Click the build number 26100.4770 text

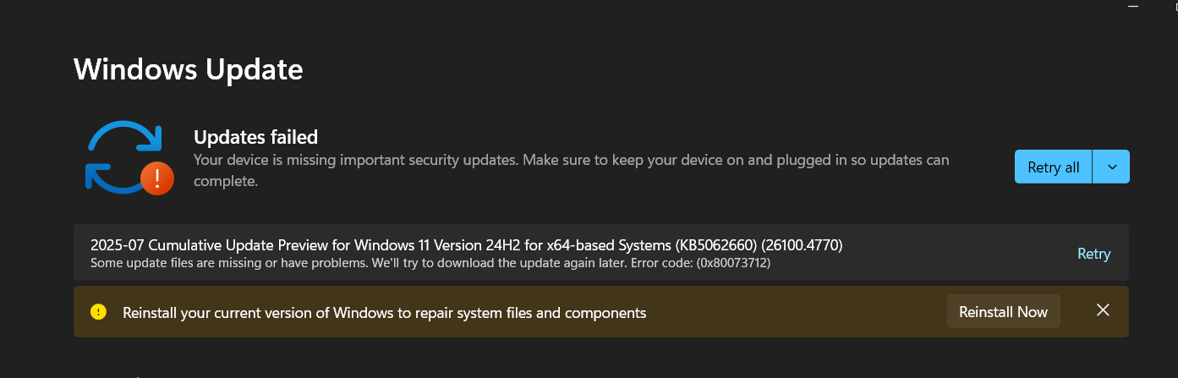802,244
